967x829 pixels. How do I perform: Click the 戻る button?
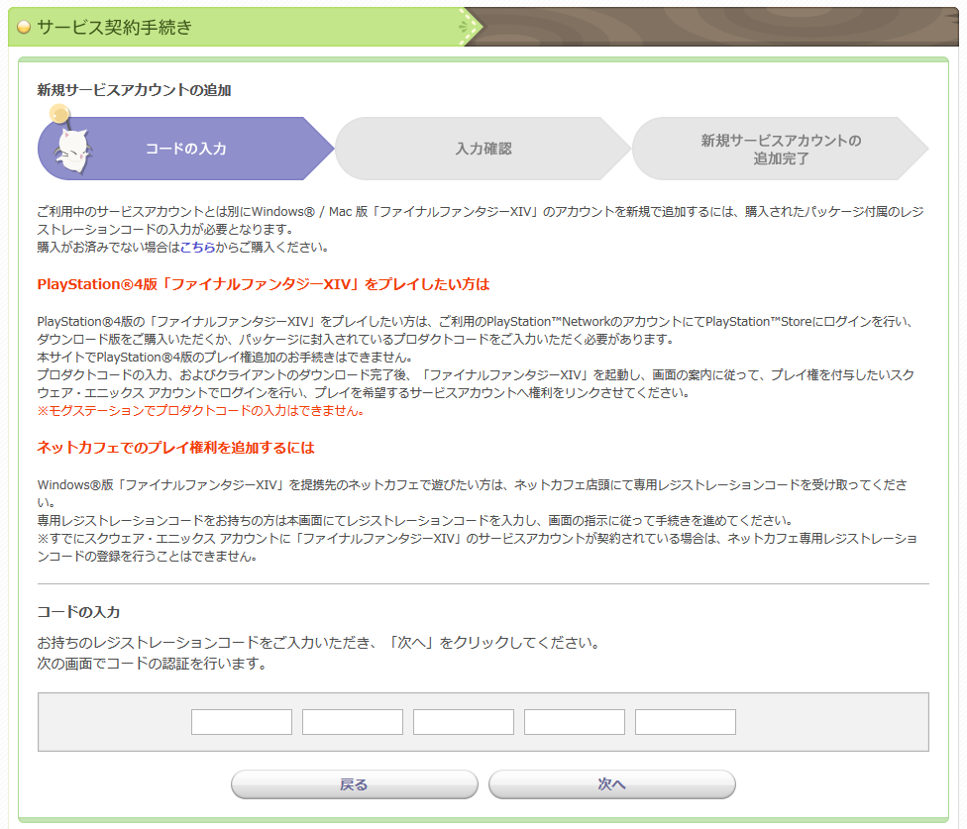coord(354,784)
